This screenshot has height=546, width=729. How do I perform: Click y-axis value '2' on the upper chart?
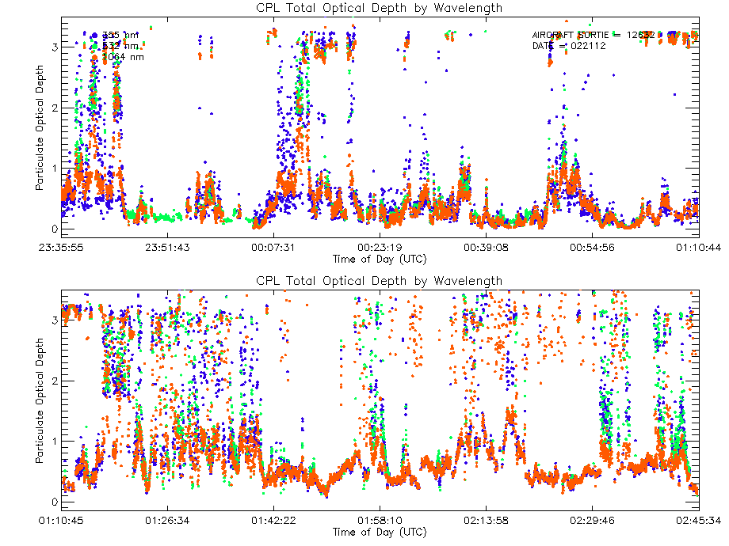55,108
